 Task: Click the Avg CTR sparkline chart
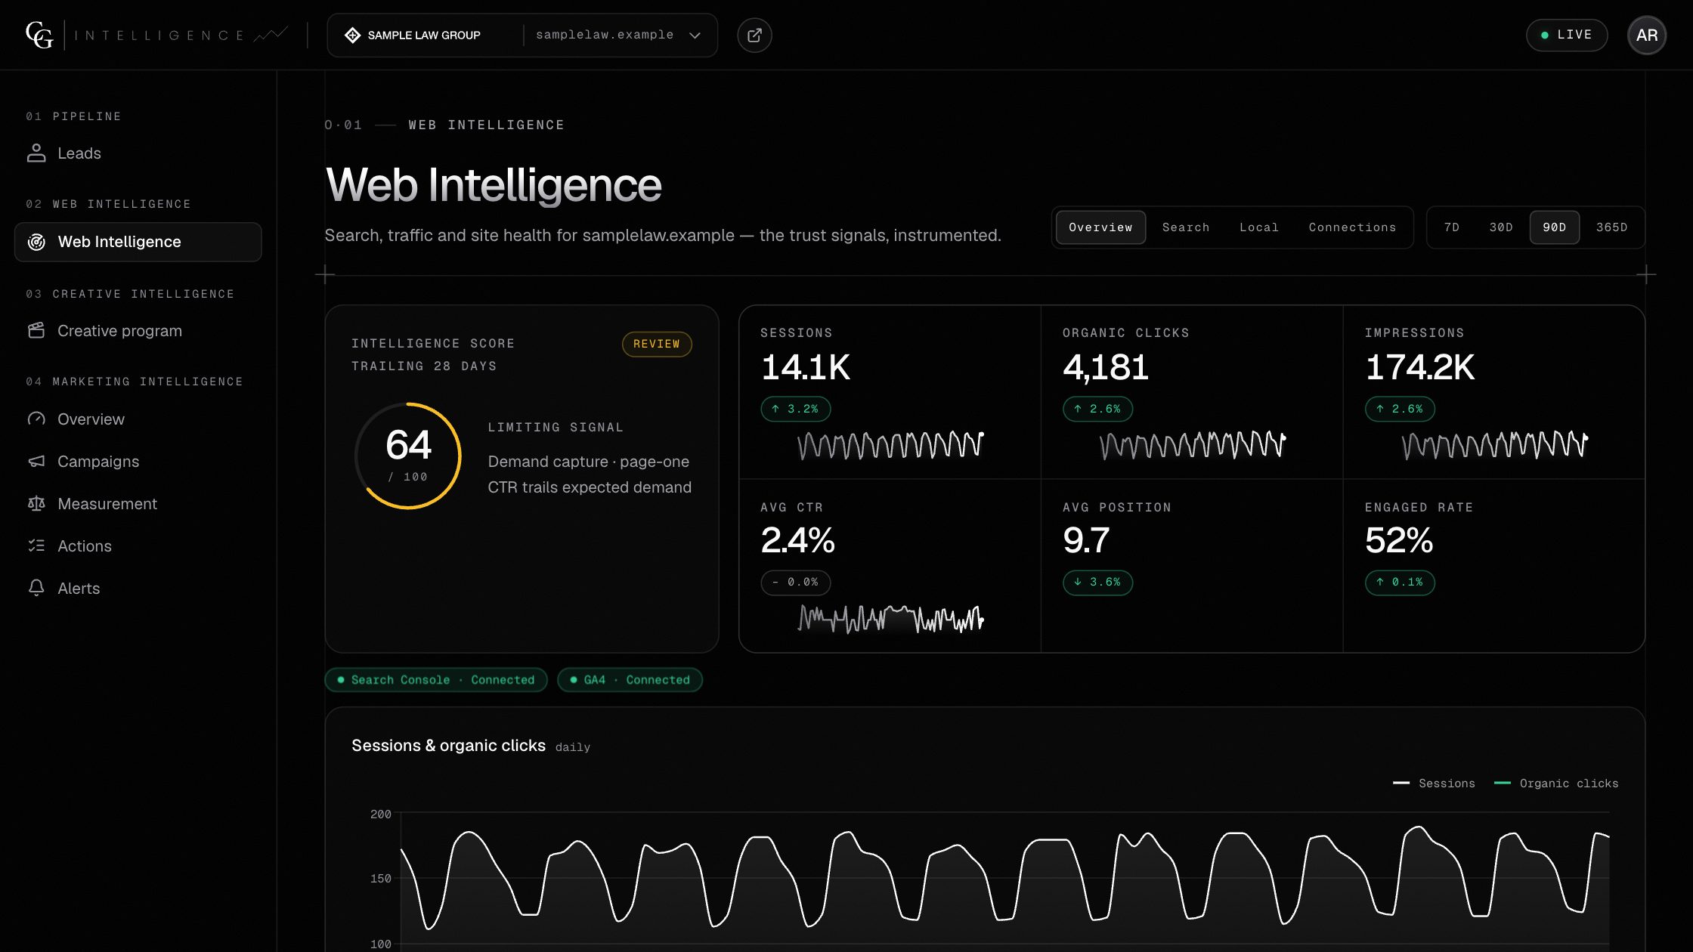click(891, 619)
